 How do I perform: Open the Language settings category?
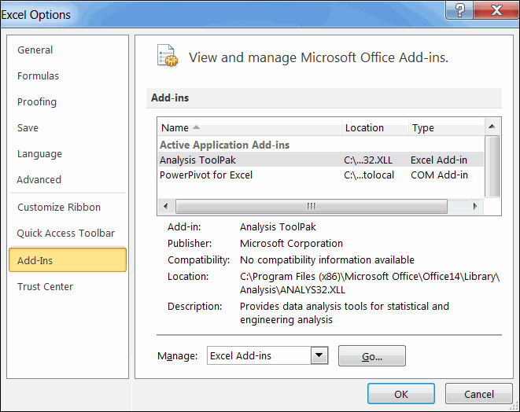tap(39, 154)
